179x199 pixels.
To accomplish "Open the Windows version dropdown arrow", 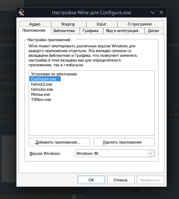I will click(151, 153).
